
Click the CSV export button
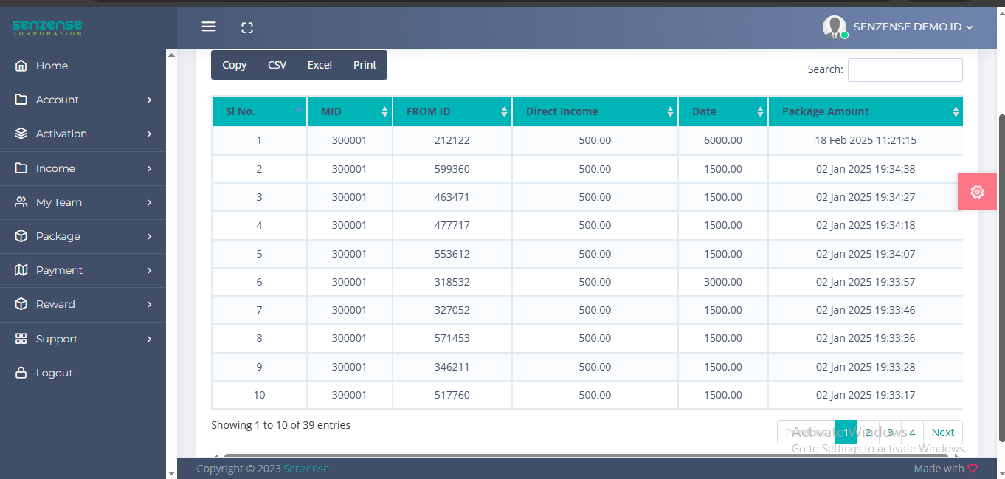277,65
